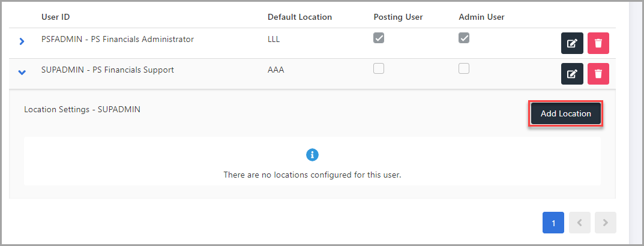Toggle Posting User checkbox for PSFADMIN

coord(378,38)
